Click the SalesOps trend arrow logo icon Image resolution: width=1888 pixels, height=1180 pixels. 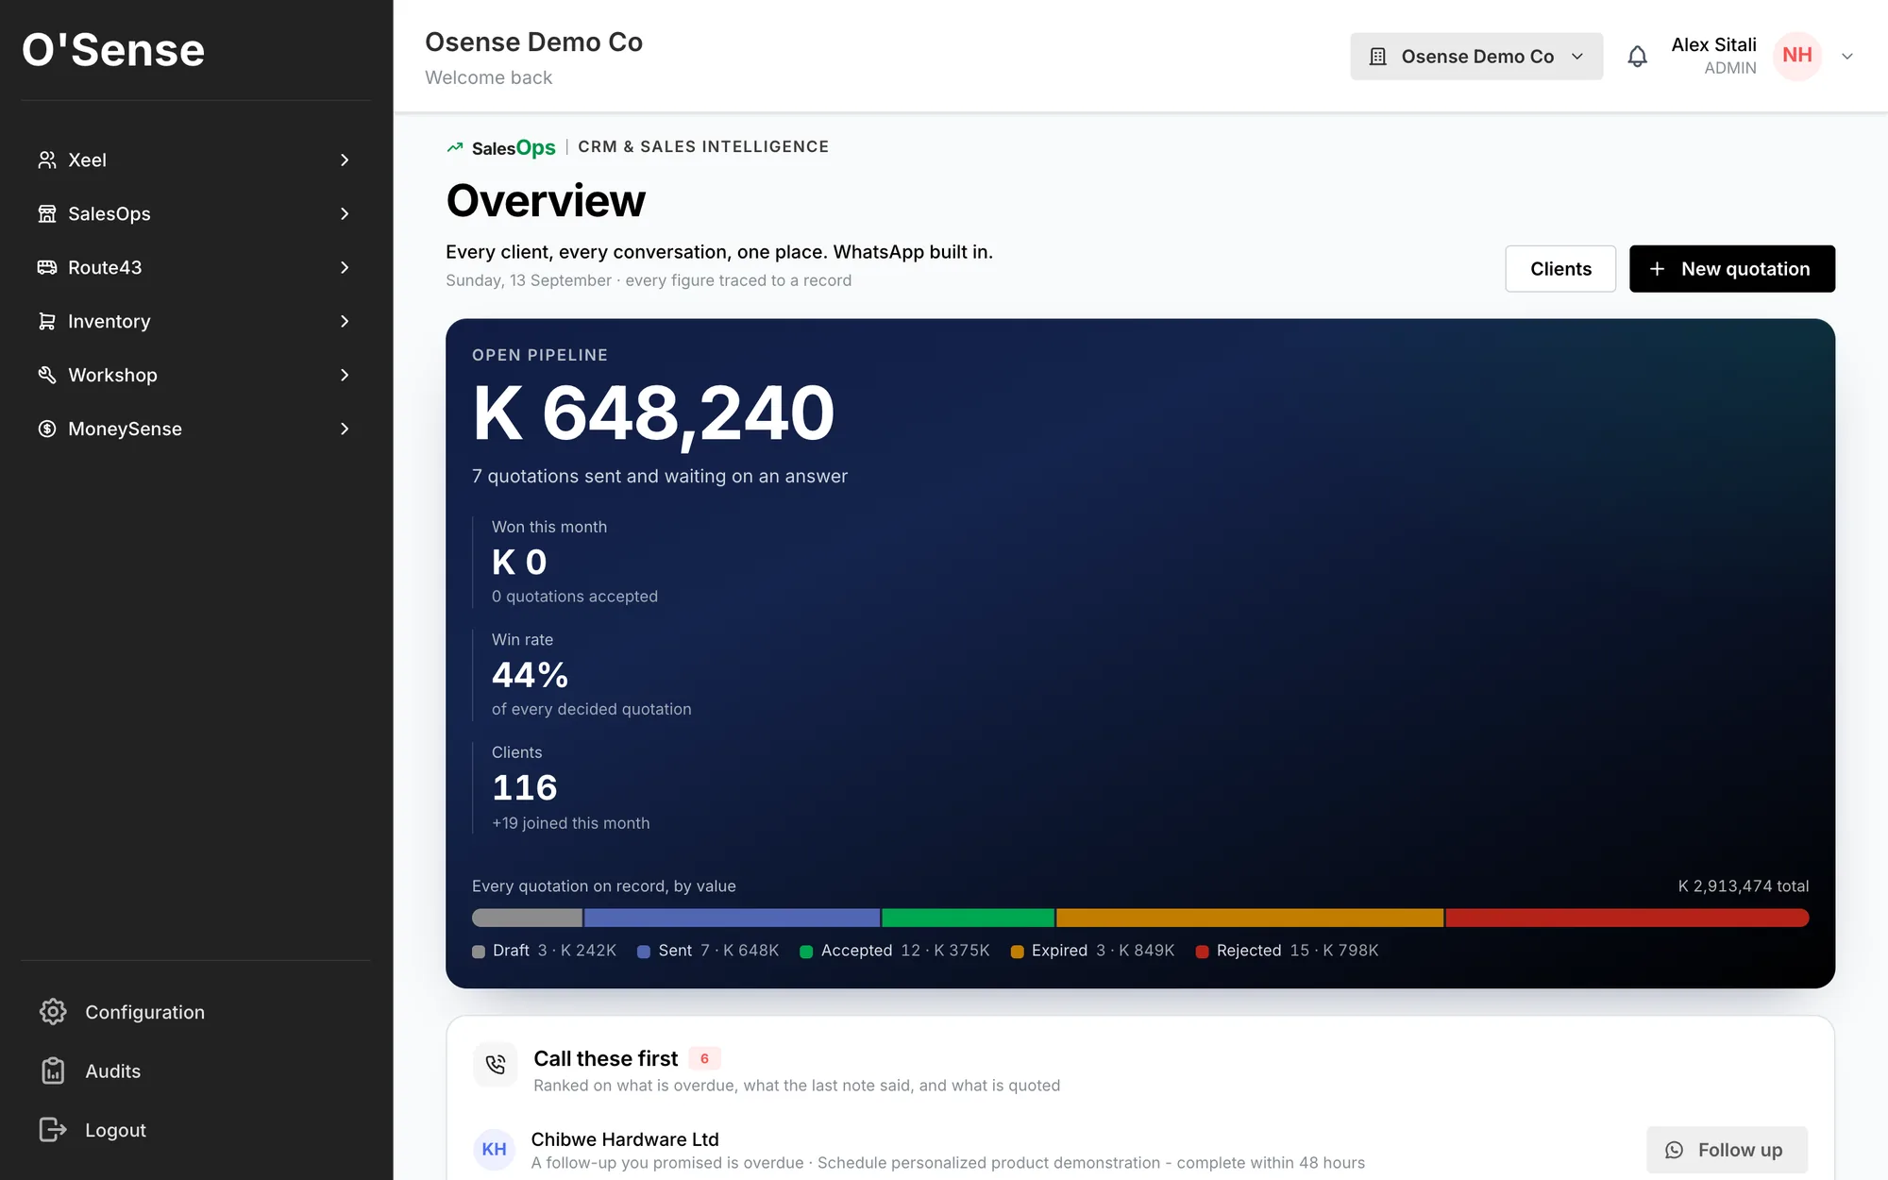pos(455,147)
